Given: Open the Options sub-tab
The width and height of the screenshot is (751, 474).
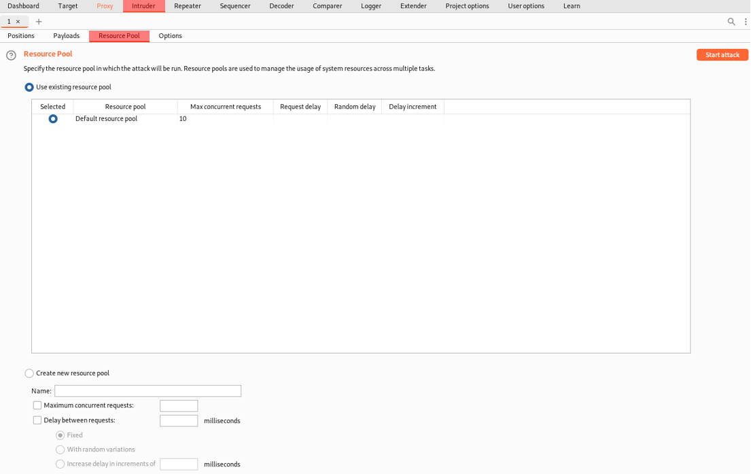Looking at the screenshot, I should 171,36.
